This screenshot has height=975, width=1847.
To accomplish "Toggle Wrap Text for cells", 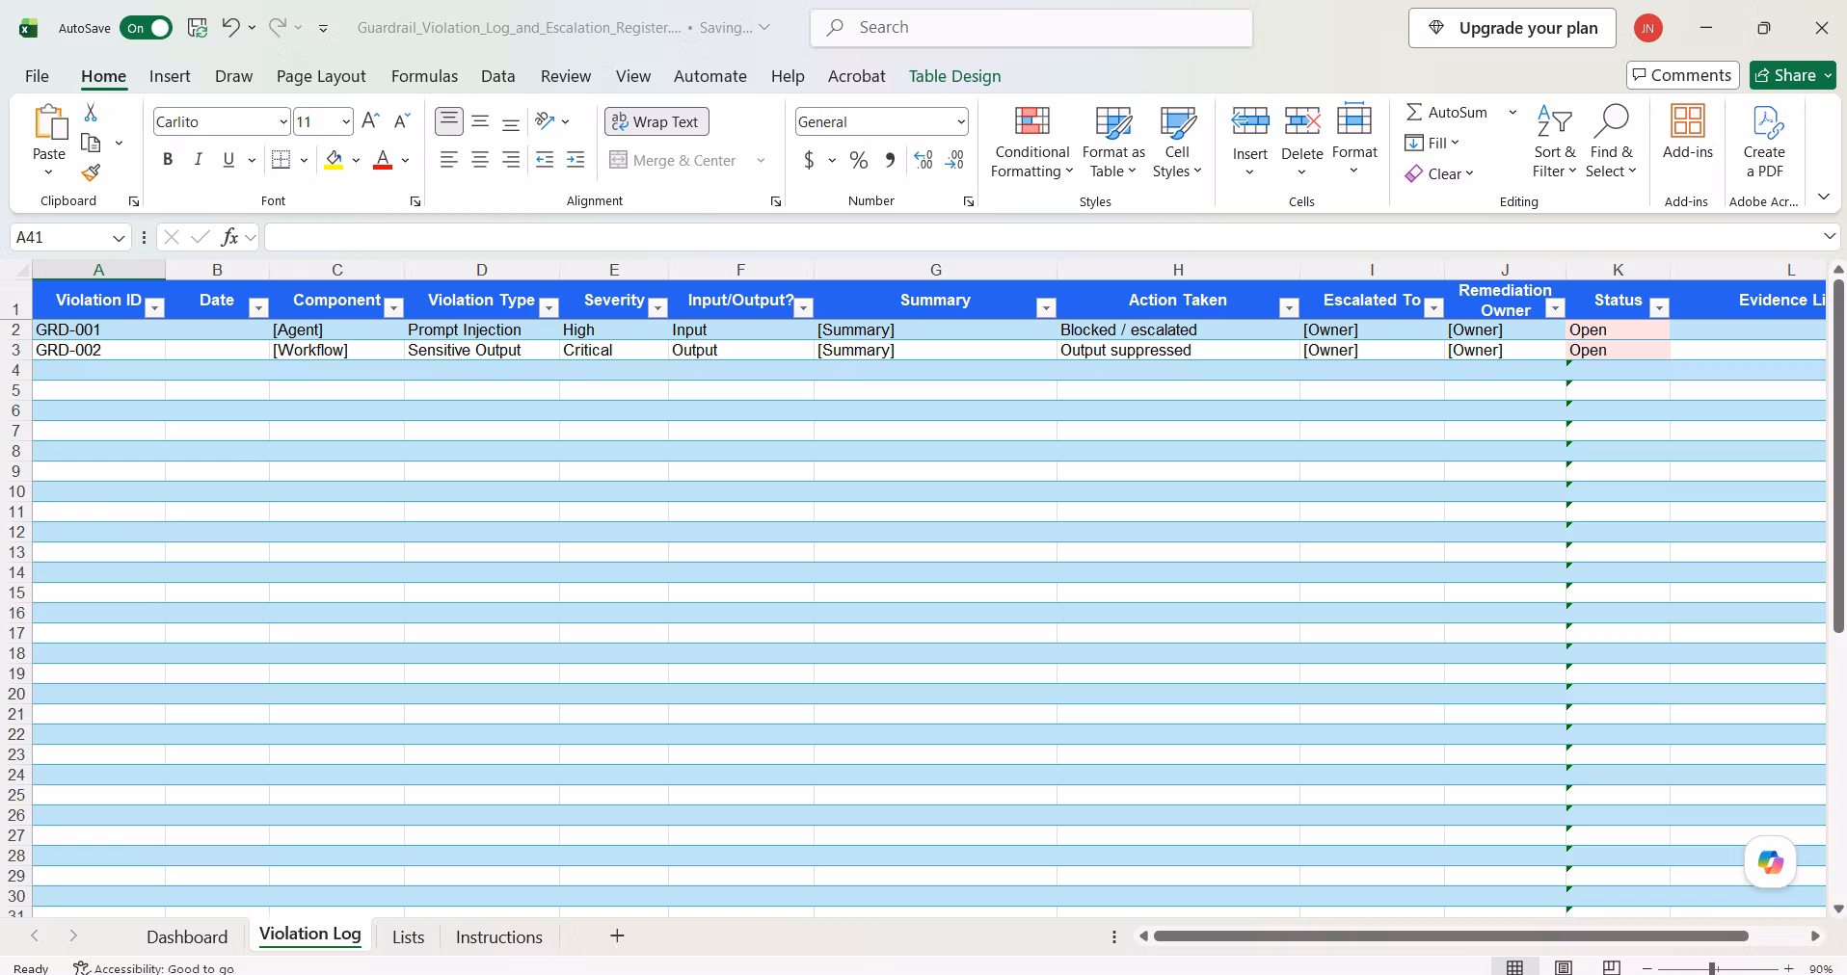I will pos(656,121).
